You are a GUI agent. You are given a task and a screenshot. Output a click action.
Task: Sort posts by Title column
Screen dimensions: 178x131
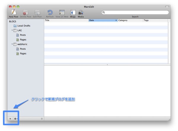point(66,20)
